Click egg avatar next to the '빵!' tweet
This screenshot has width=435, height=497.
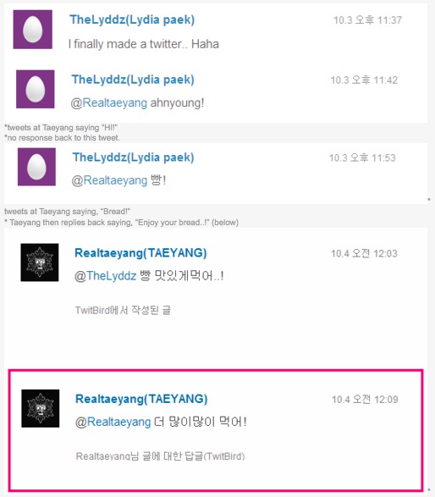click(x=36, y=167)
